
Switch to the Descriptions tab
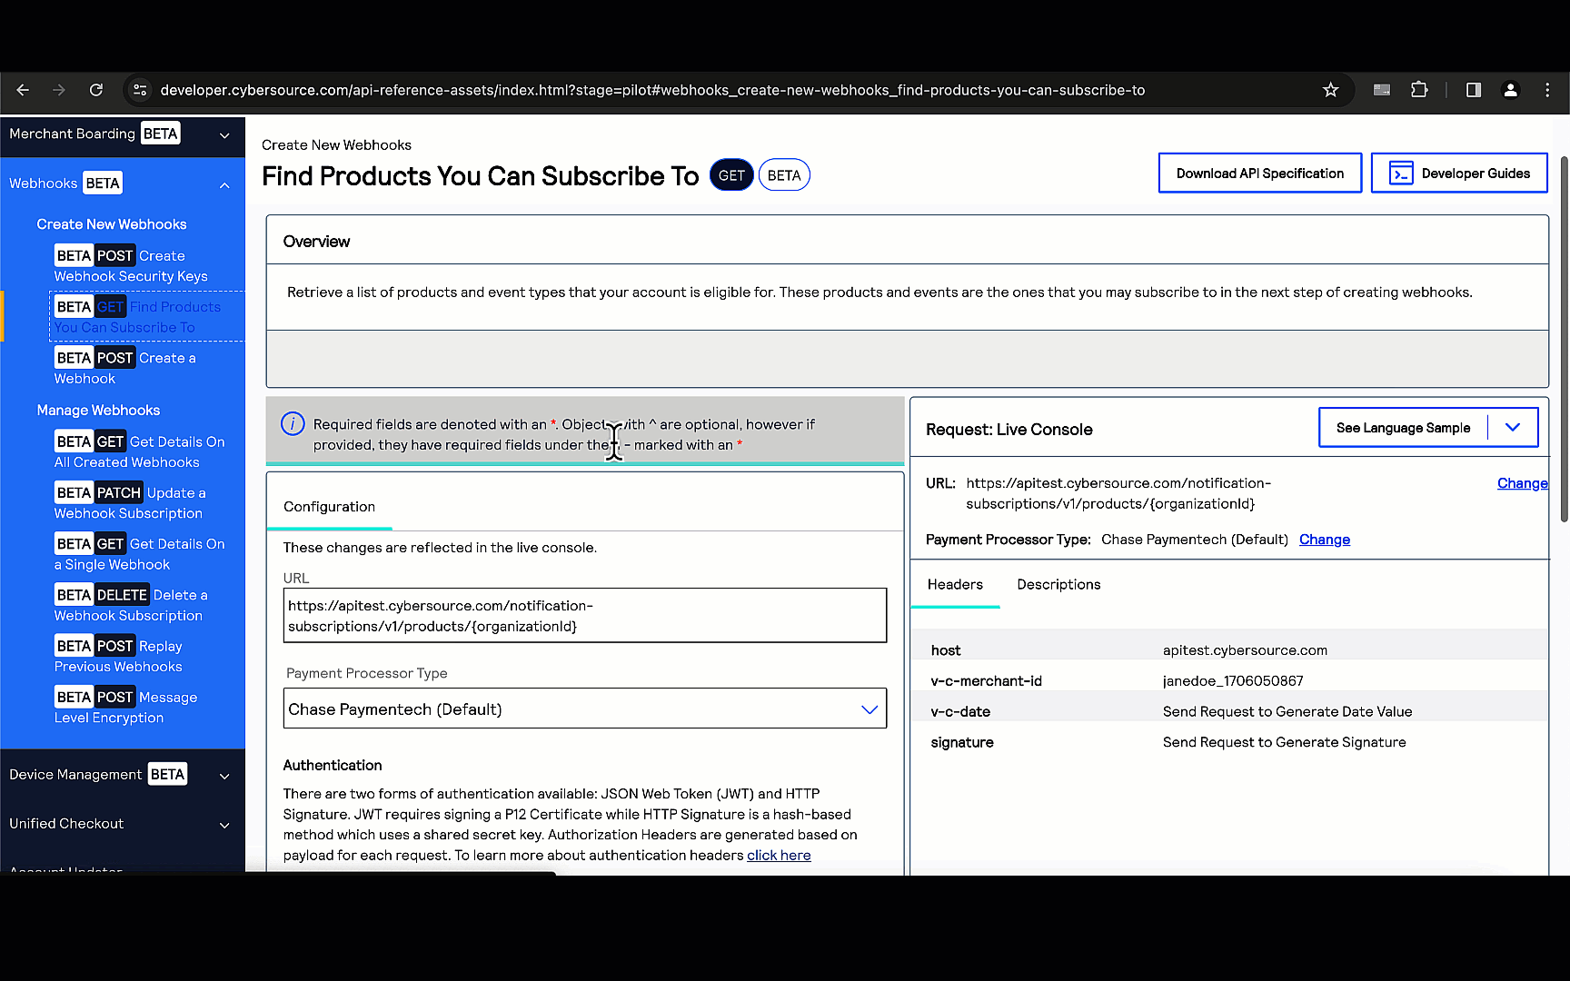tap(1058, 585)
